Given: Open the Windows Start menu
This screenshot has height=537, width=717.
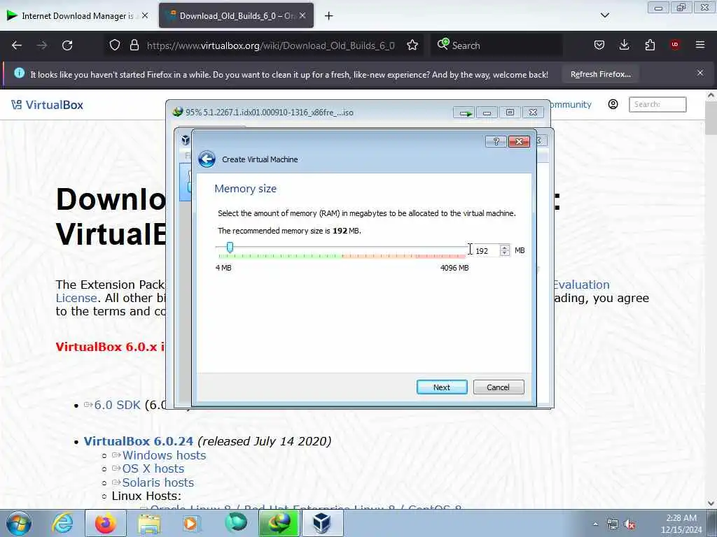Looking at the screenshot, I should 19,523.
